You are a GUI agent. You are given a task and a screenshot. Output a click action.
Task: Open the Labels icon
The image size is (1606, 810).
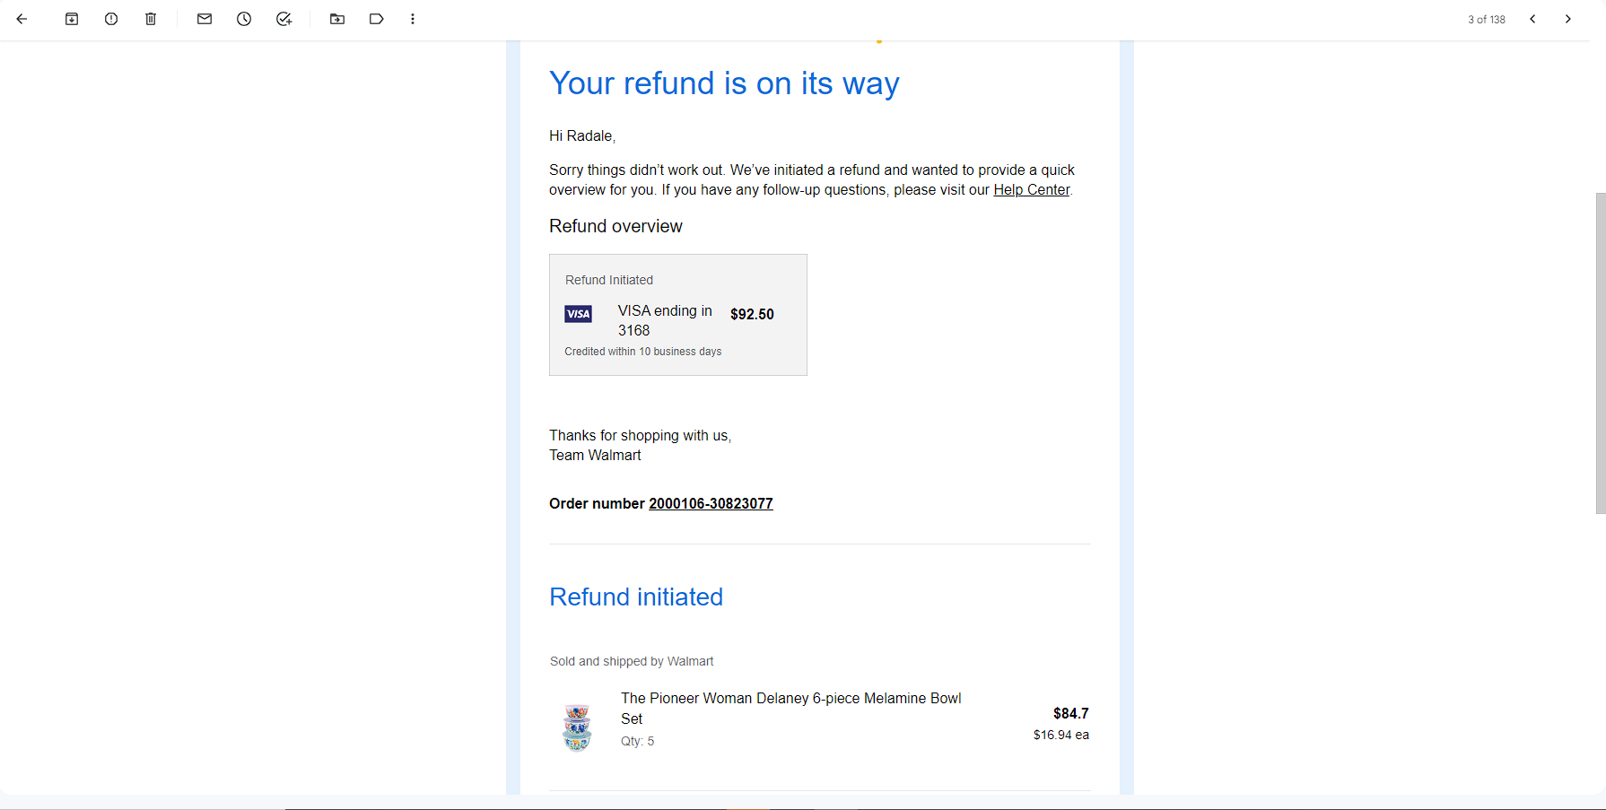pos(377,19)
